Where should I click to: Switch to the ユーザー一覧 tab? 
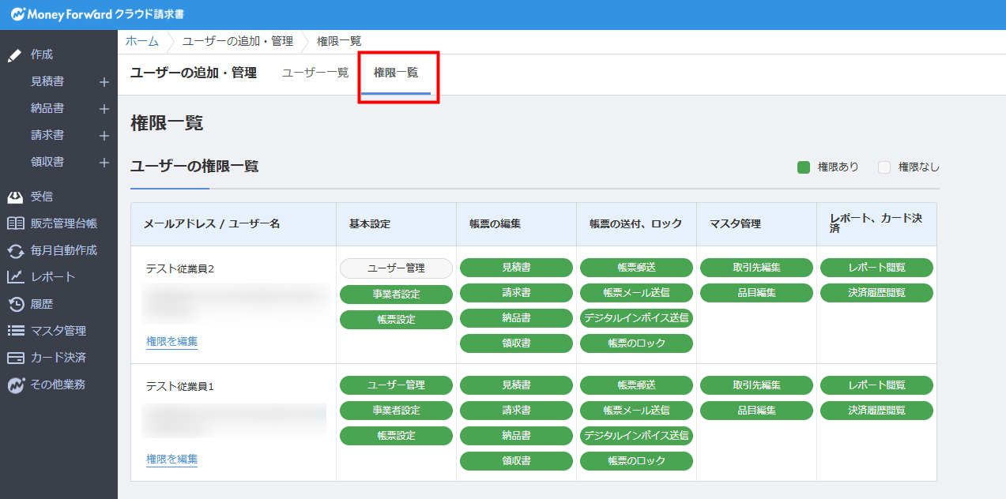click(315, 73)
